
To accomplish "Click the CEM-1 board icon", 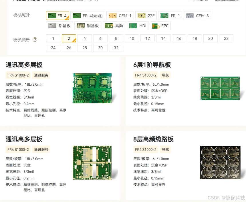I will [x=113, y=16].
